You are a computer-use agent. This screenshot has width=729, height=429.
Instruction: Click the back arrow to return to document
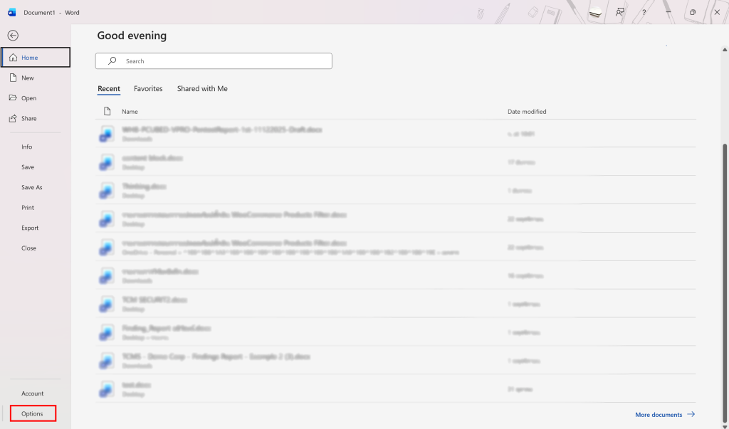coord(13,36)
